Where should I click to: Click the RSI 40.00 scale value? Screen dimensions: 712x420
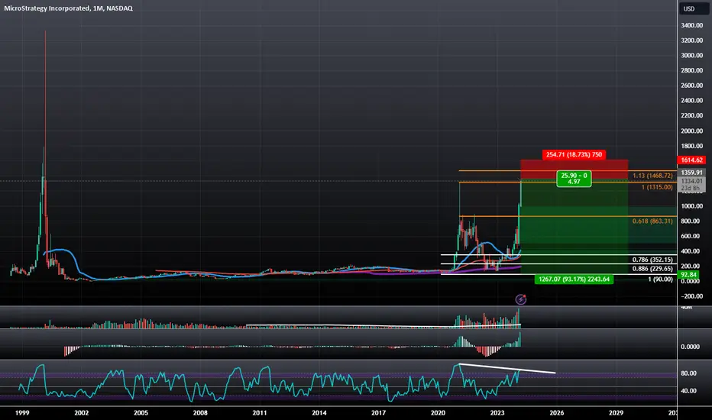688,390
